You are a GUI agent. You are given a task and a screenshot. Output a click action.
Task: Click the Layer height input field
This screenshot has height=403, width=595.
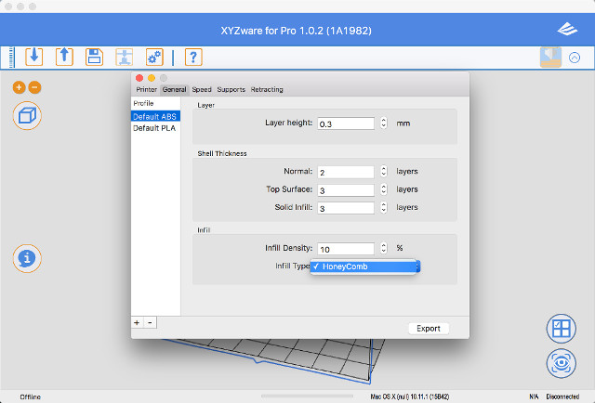pos(346,123)
